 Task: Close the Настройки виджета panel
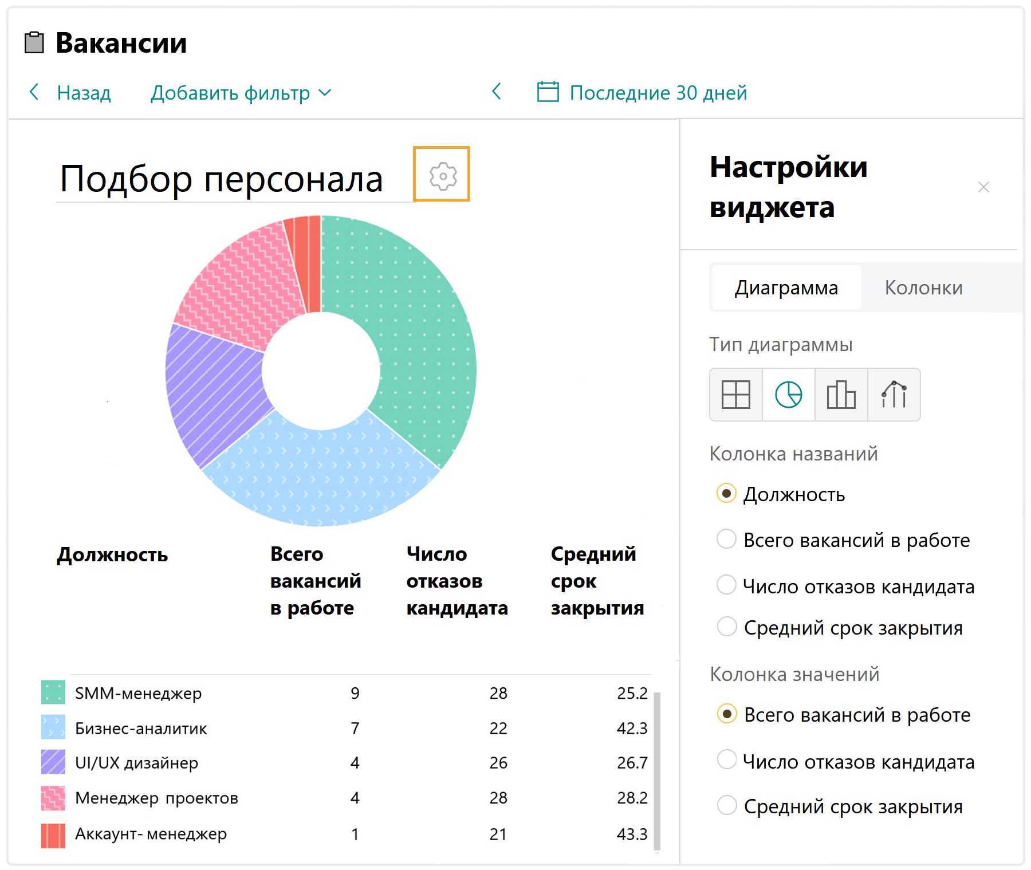[x=983, y=187]
